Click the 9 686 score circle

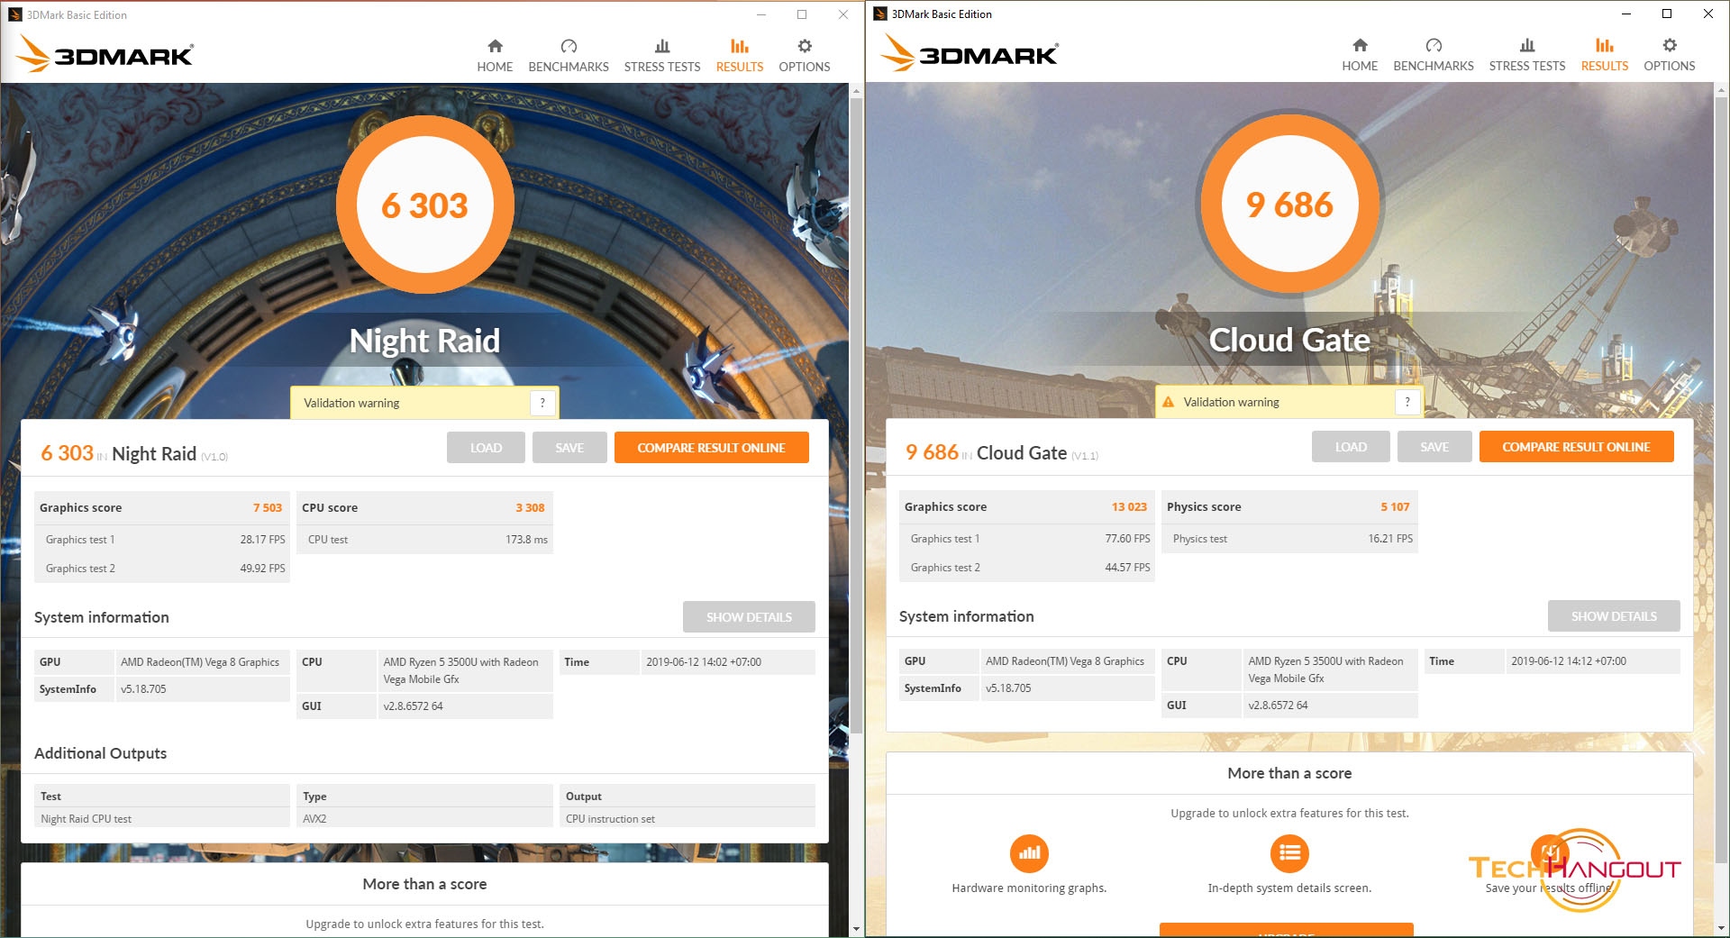coord(1289,205)
